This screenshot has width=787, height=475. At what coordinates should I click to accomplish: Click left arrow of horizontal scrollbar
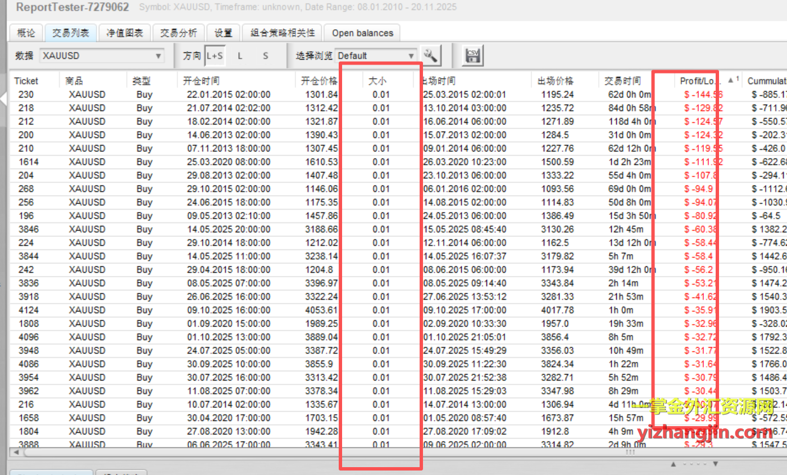coord(16,452)
